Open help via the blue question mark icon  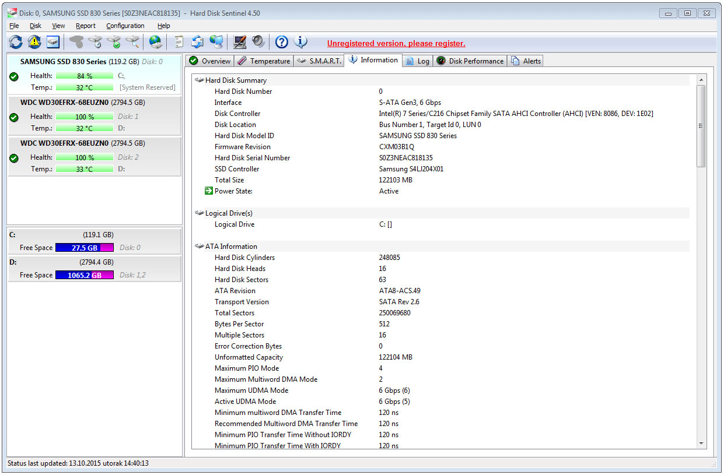tap(282, 42)
